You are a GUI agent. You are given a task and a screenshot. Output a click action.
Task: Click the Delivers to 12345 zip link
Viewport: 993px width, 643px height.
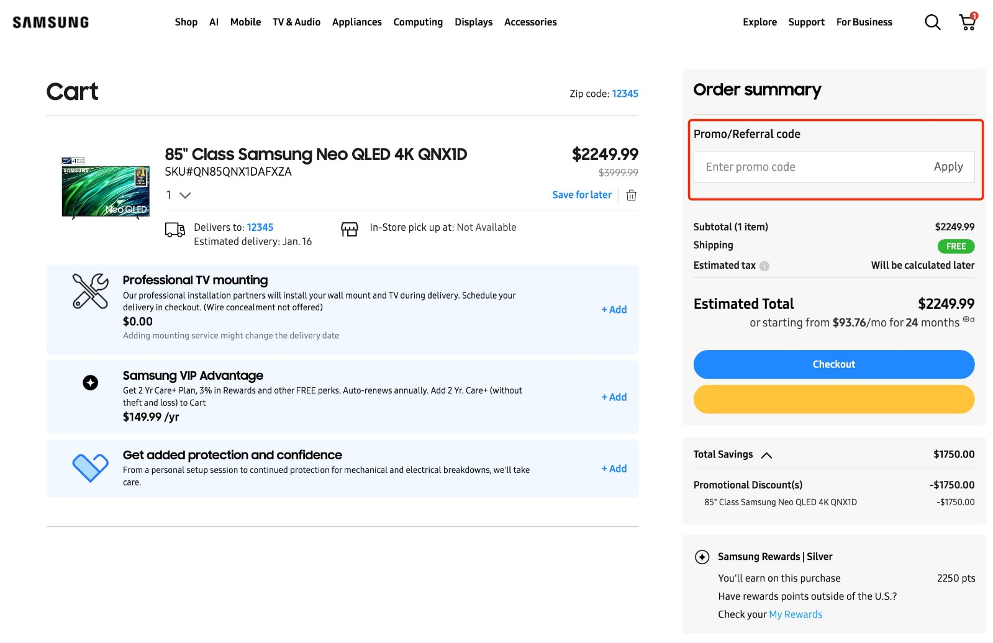pos(260,228)
